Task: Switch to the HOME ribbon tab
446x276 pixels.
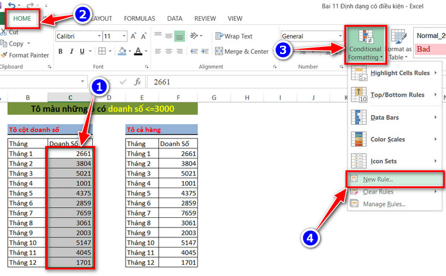Action: [x=22, y=18]
